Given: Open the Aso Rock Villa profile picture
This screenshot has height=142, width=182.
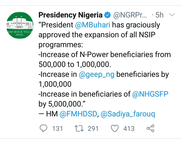Looking at the screenshot, I should (20, 25).
